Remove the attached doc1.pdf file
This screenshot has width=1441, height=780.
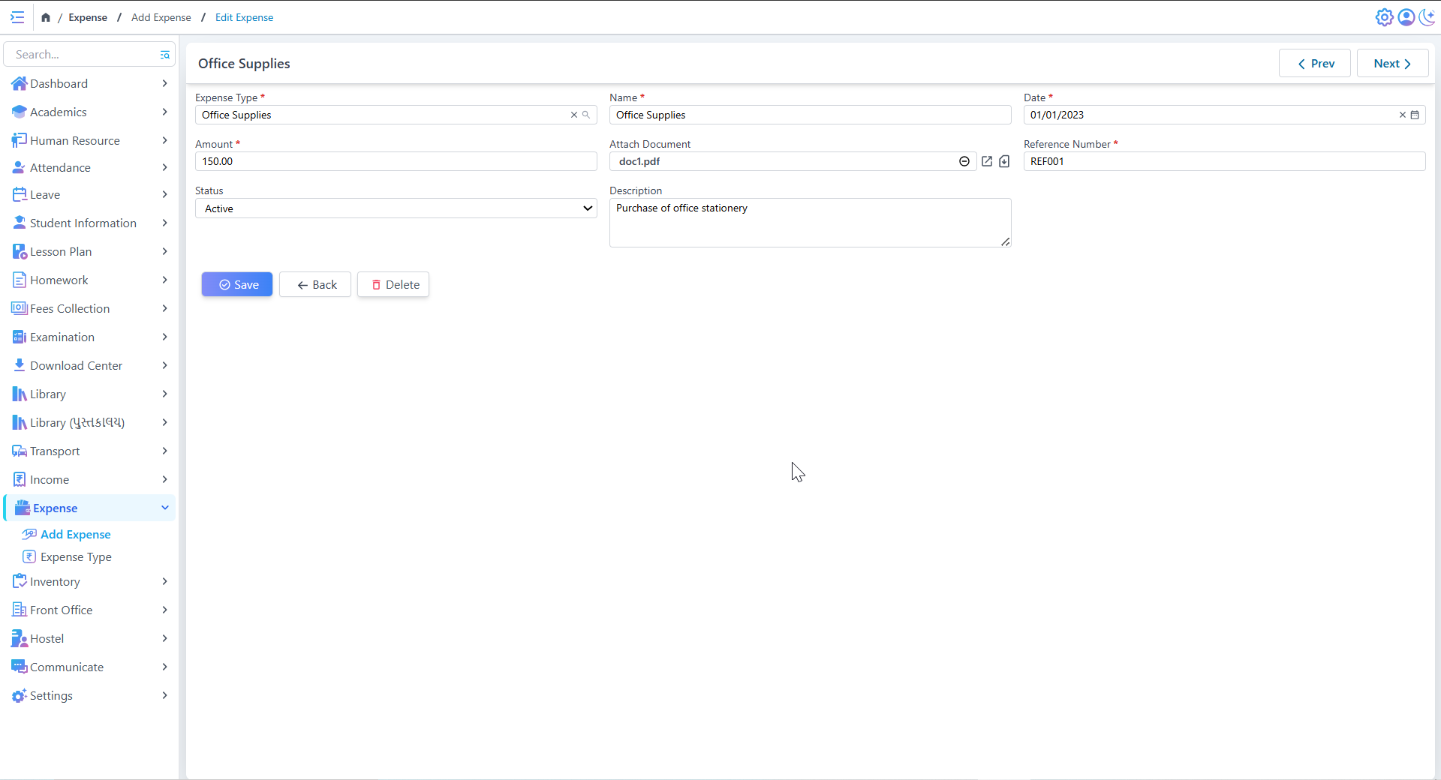[964, 161]
